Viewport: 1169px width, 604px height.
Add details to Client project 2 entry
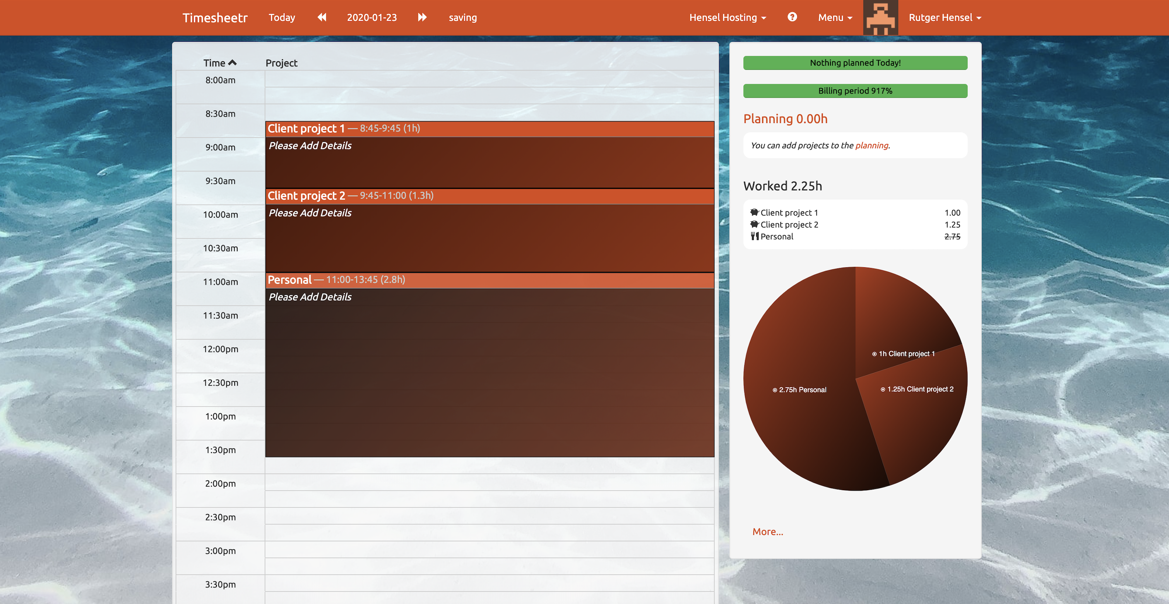click(x=310, y=213)
